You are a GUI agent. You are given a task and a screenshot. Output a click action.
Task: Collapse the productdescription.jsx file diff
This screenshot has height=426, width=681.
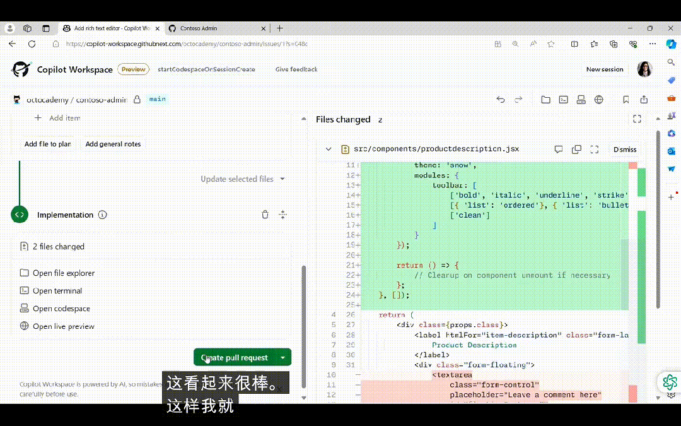point(328,150)
